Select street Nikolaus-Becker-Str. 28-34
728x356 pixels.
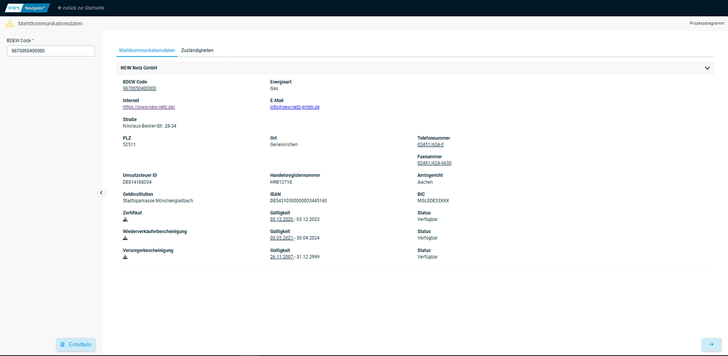tap(150, 126)
